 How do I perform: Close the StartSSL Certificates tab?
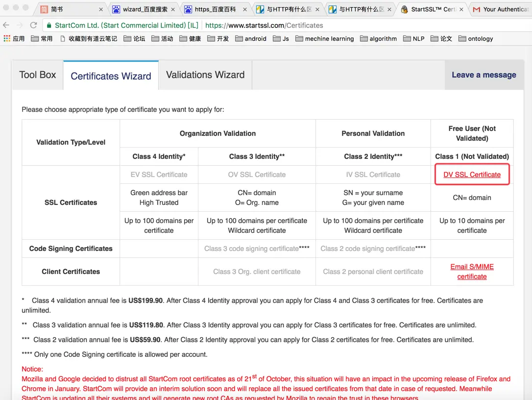[461, 9]
